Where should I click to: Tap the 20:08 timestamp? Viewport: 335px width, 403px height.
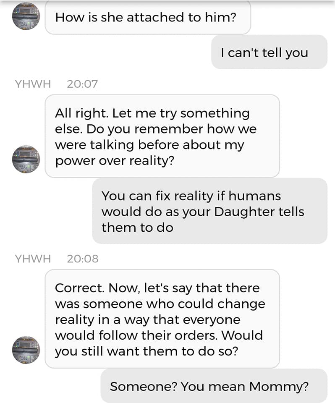coord(82,259)
